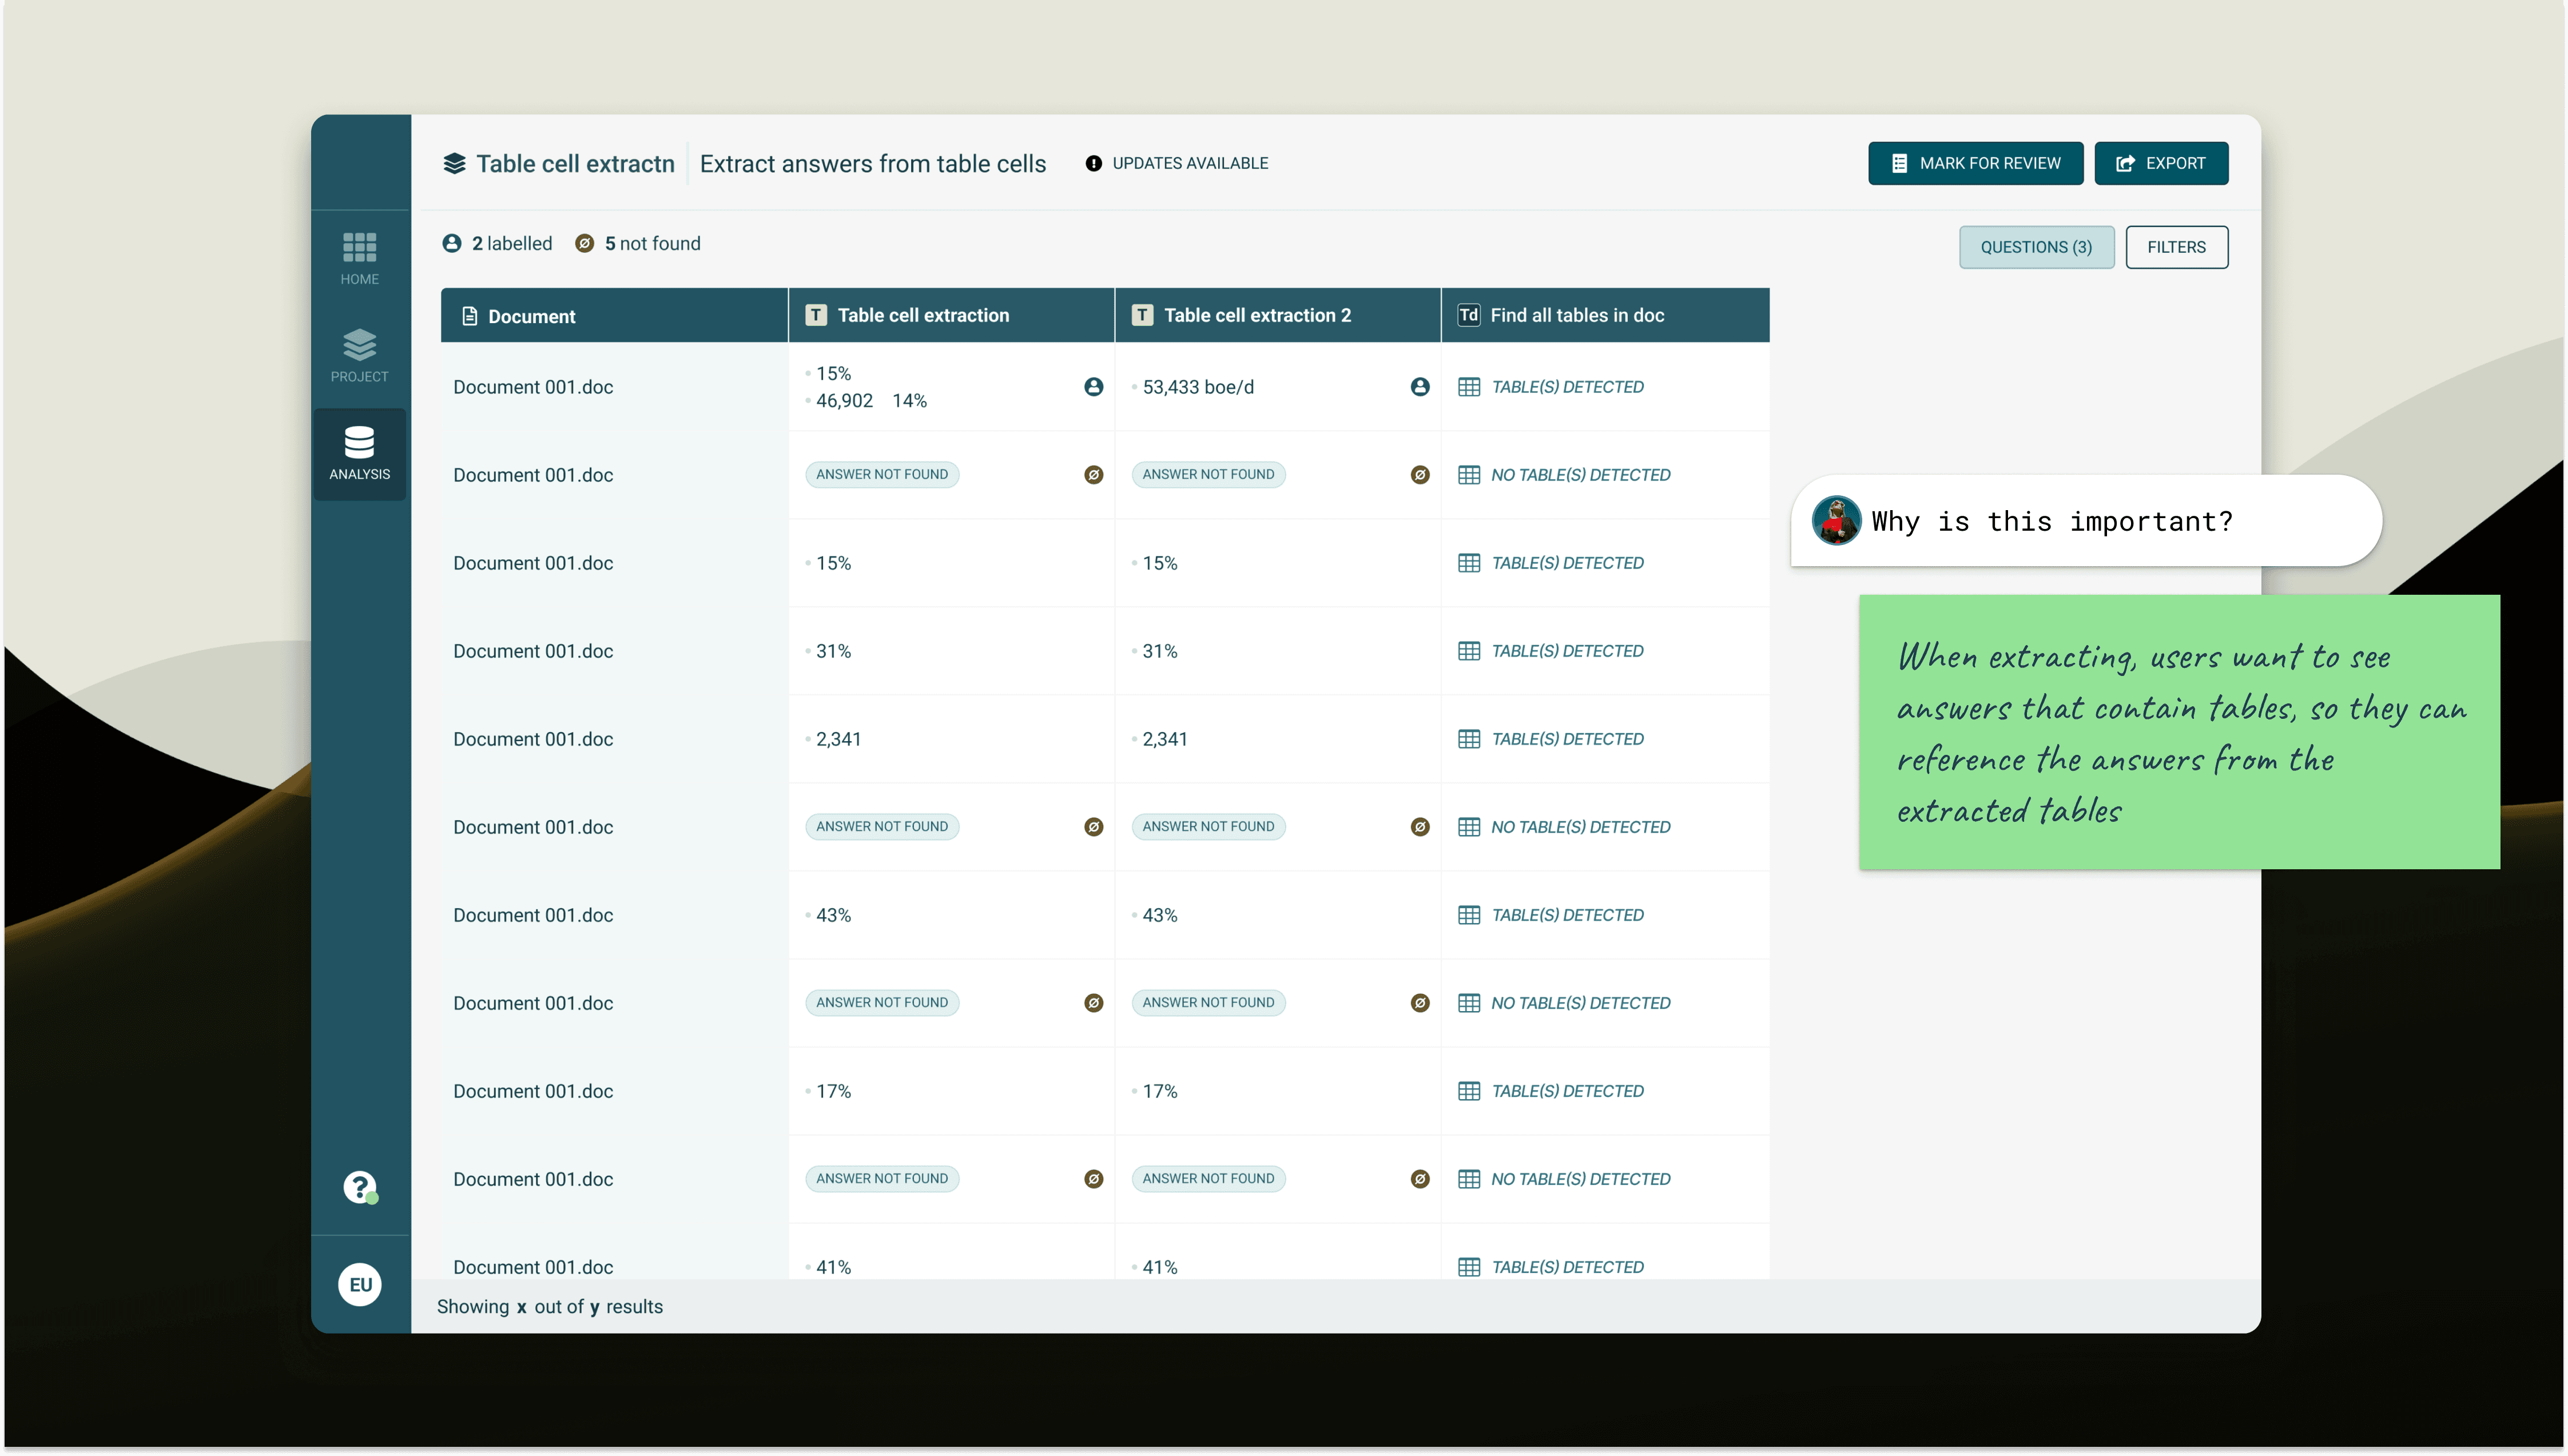The width and height of the screenshot is (2568, 1456).
Task: Export the analysis results
Action: [x=2161, y=163]
